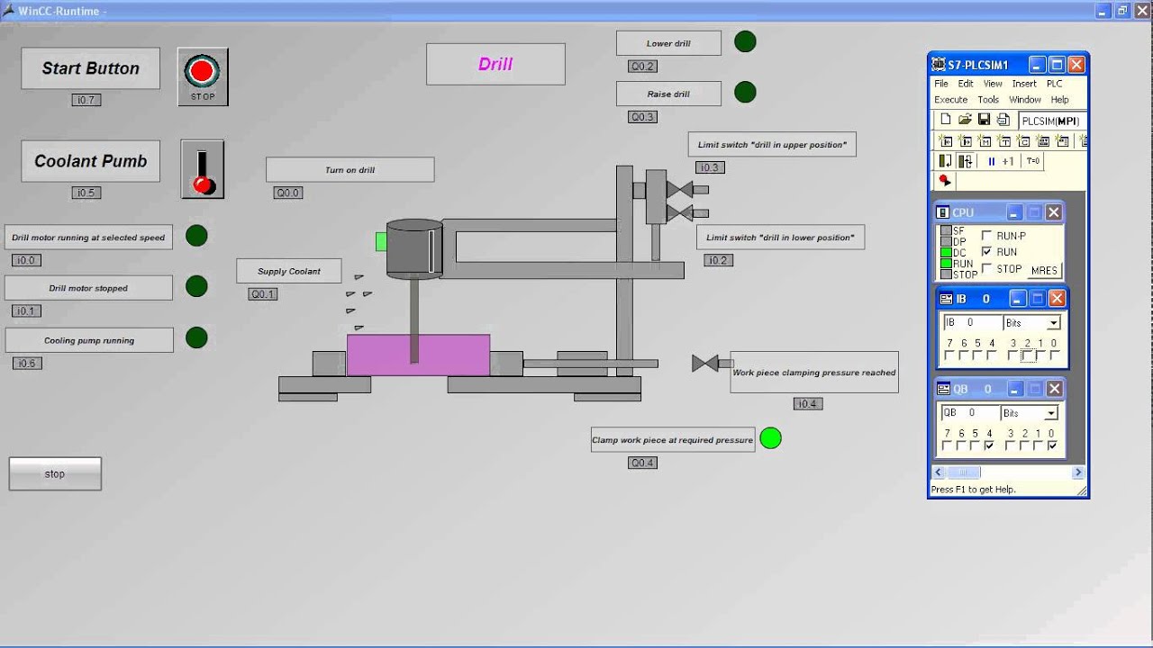Insert an output variable from PLCSIM toolbar
This screenshot has width=1153, height=648.
(965, 140)
